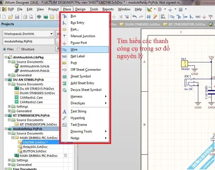215x170 pixels.
Task: Select MAIN SIM900A PIC.PcbDoc file
Action: pos(39,156)
